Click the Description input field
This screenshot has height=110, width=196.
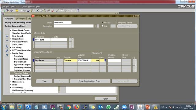click(x=73, y=26)
